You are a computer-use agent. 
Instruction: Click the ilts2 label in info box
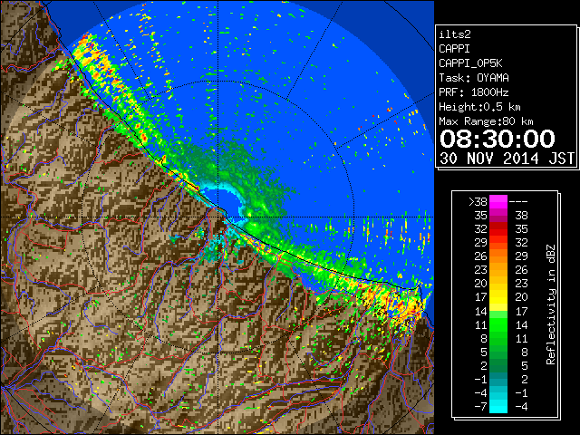coord(455,34)
